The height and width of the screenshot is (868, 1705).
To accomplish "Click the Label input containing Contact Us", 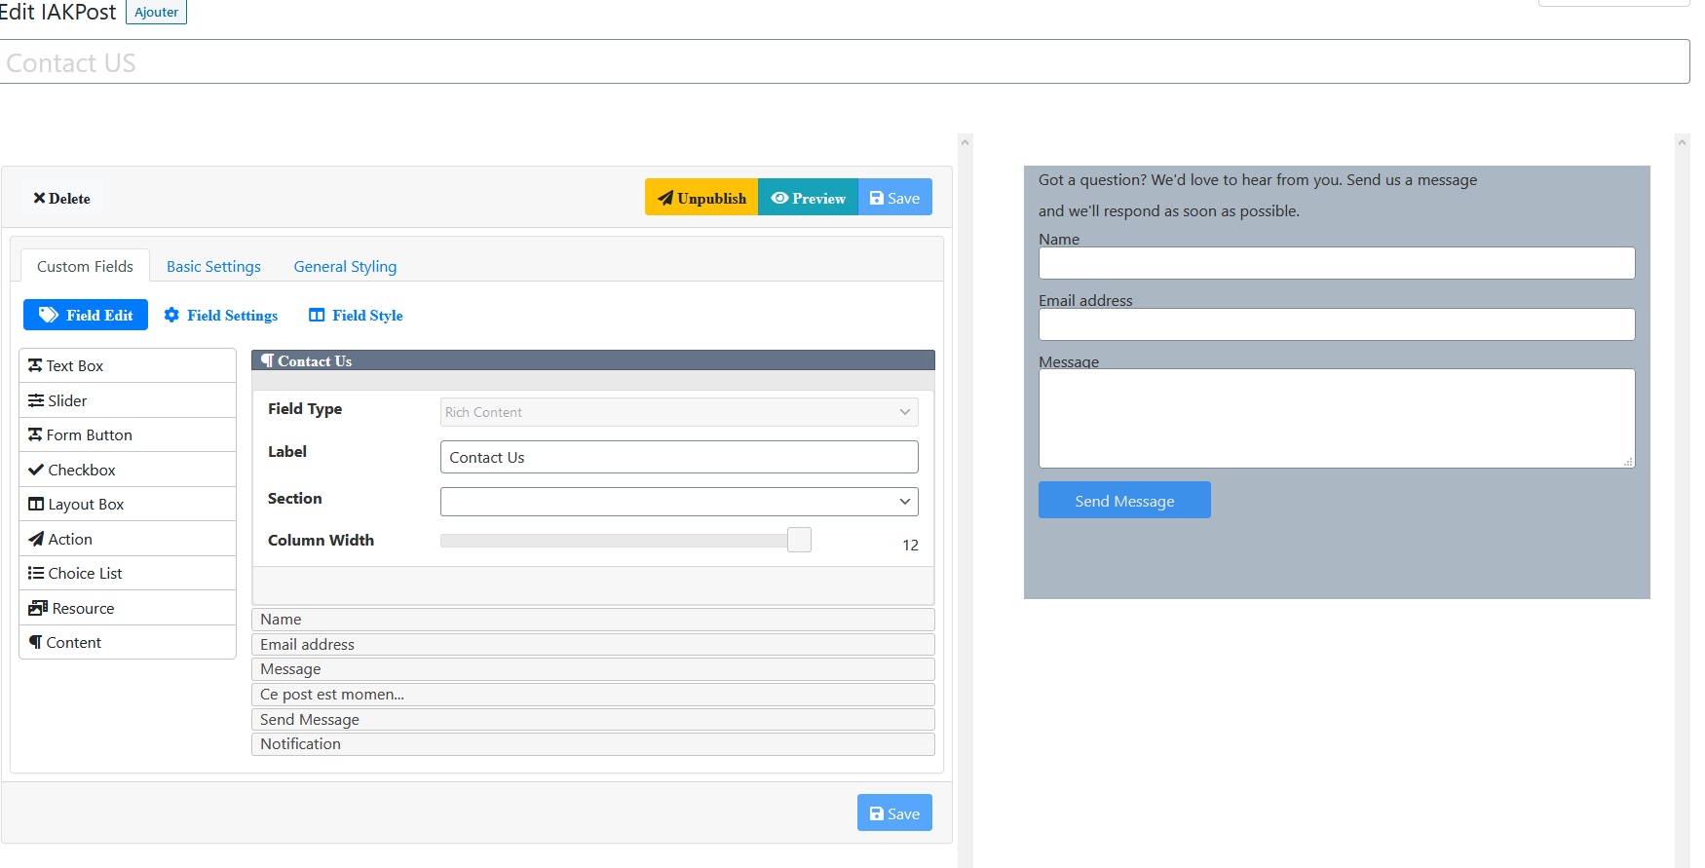I will 679,457.
